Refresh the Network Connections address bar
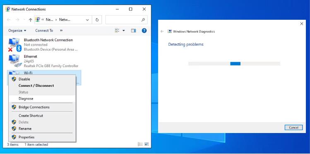Viewport: 310px width, 154px height. click(x=97, y=20)
